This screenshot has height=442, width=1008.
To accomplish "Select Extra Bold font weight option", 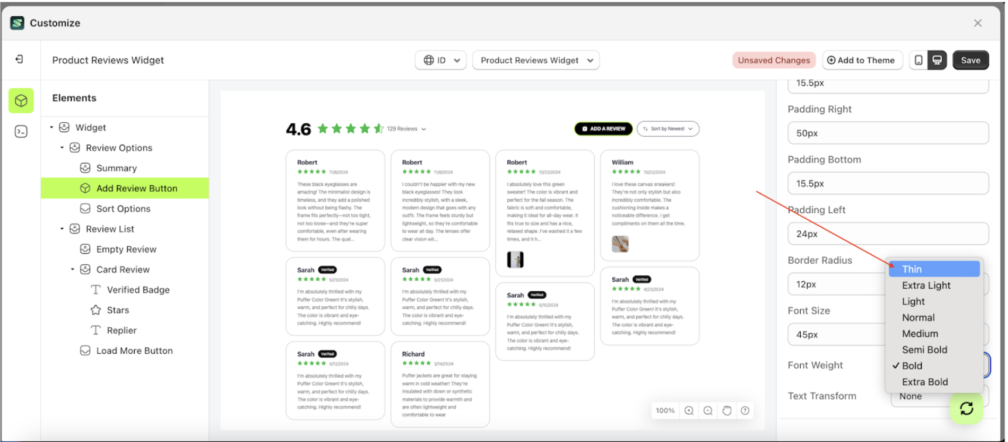I will [x=934, y=382].
